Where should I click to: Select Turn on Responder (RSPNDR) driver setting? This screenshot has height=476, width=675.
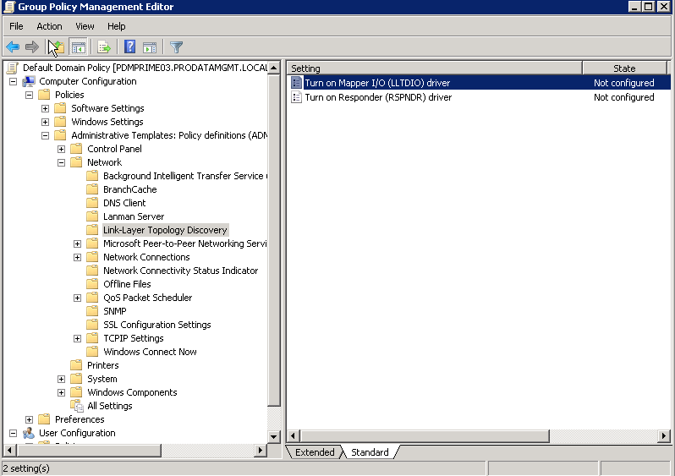coord(378,97)
